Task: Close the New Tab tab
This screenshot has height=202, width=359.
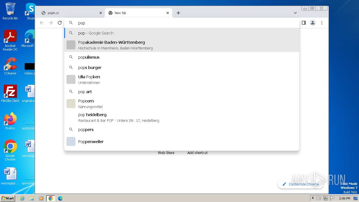Action: (168, 13)
